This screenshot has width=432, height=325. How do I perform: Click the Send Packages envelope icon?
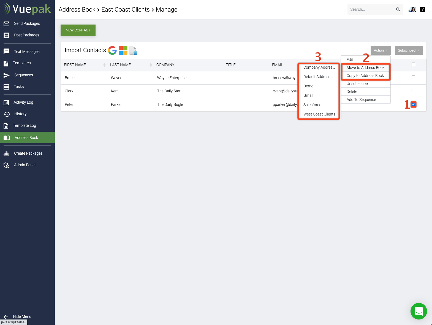tap(7, 24)
